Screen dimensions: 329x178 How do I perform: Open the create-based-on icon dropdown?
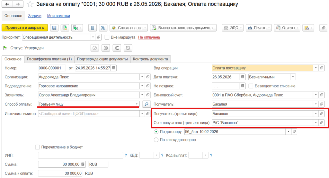pyautogui.click(x=77, y=28)
